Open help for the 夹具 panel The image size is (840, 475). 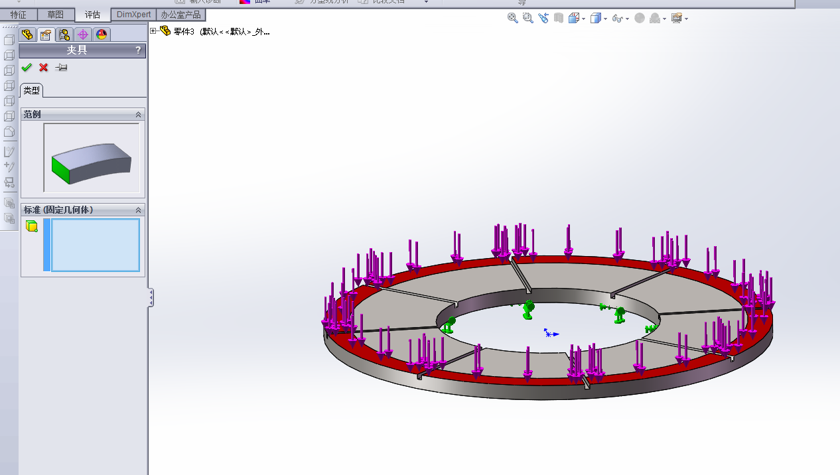pyautogui.click(x=138, y=50)
